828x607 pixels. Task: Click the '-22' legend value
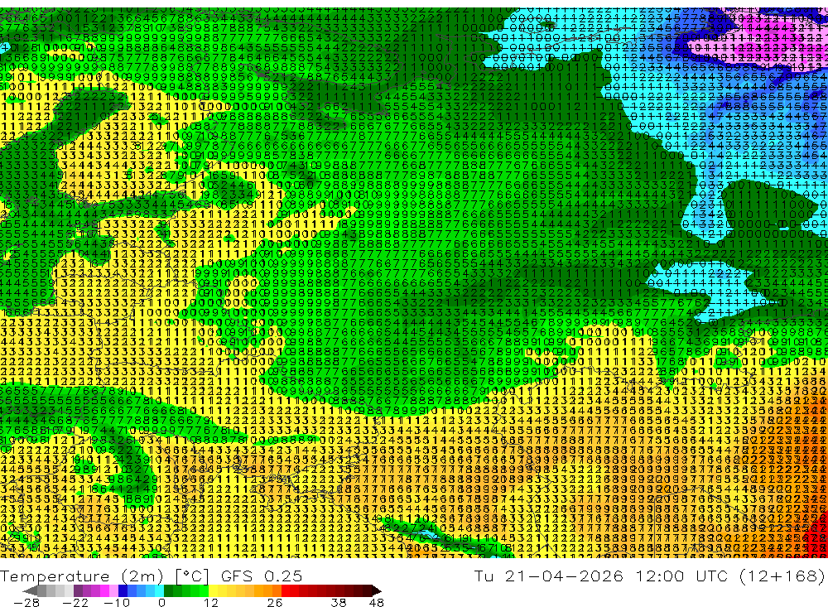click(x=75, y=603)
